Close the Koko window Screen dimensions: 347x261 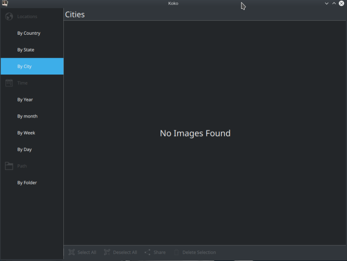tap(341, 3)
